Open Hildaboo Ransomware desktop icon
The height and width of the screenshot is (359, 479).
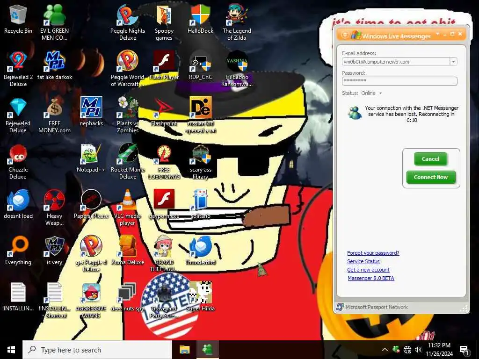tap(237, 68)
